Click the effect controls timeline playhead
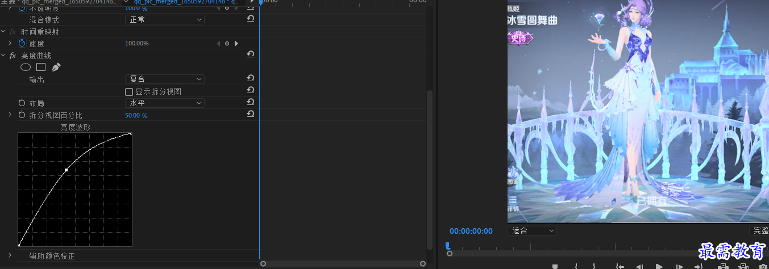 pyautogui.click(x=260, y=2)
